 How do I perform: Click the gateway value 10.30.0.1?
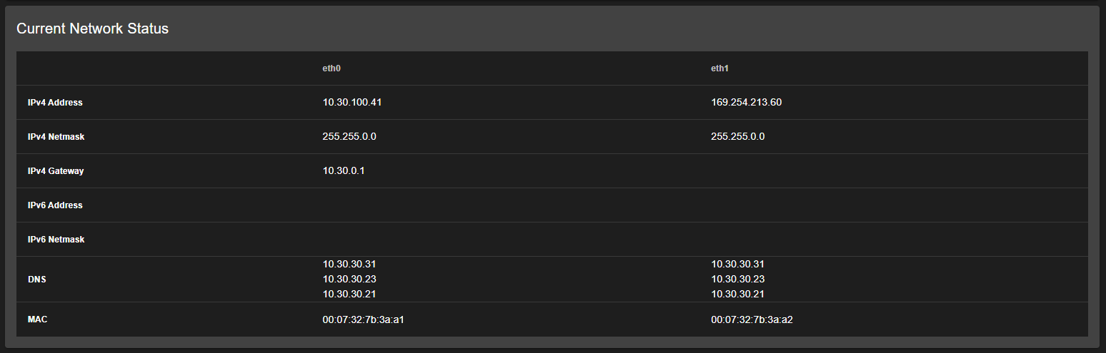coord(344,170)
